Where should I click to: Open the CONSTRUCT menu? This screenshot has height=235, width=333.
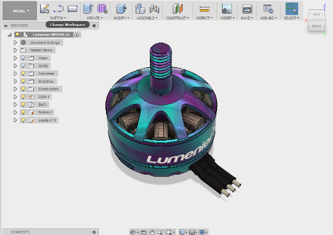pyautogui.click(x=177, y=18)
